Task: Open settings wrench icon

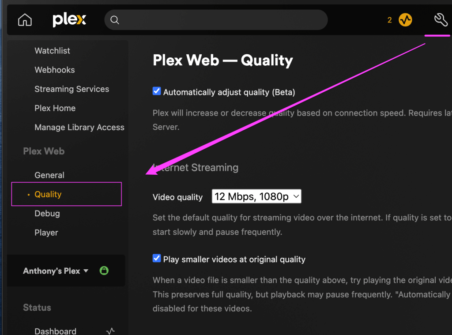Action: tap(441, 19)
